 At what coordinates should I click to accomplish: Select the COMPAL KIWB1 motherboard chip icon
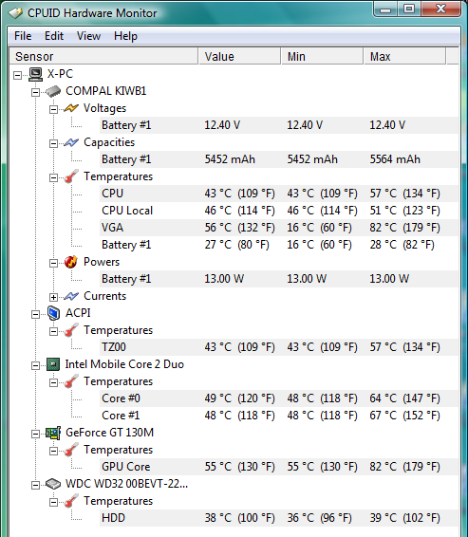(53, 91)
